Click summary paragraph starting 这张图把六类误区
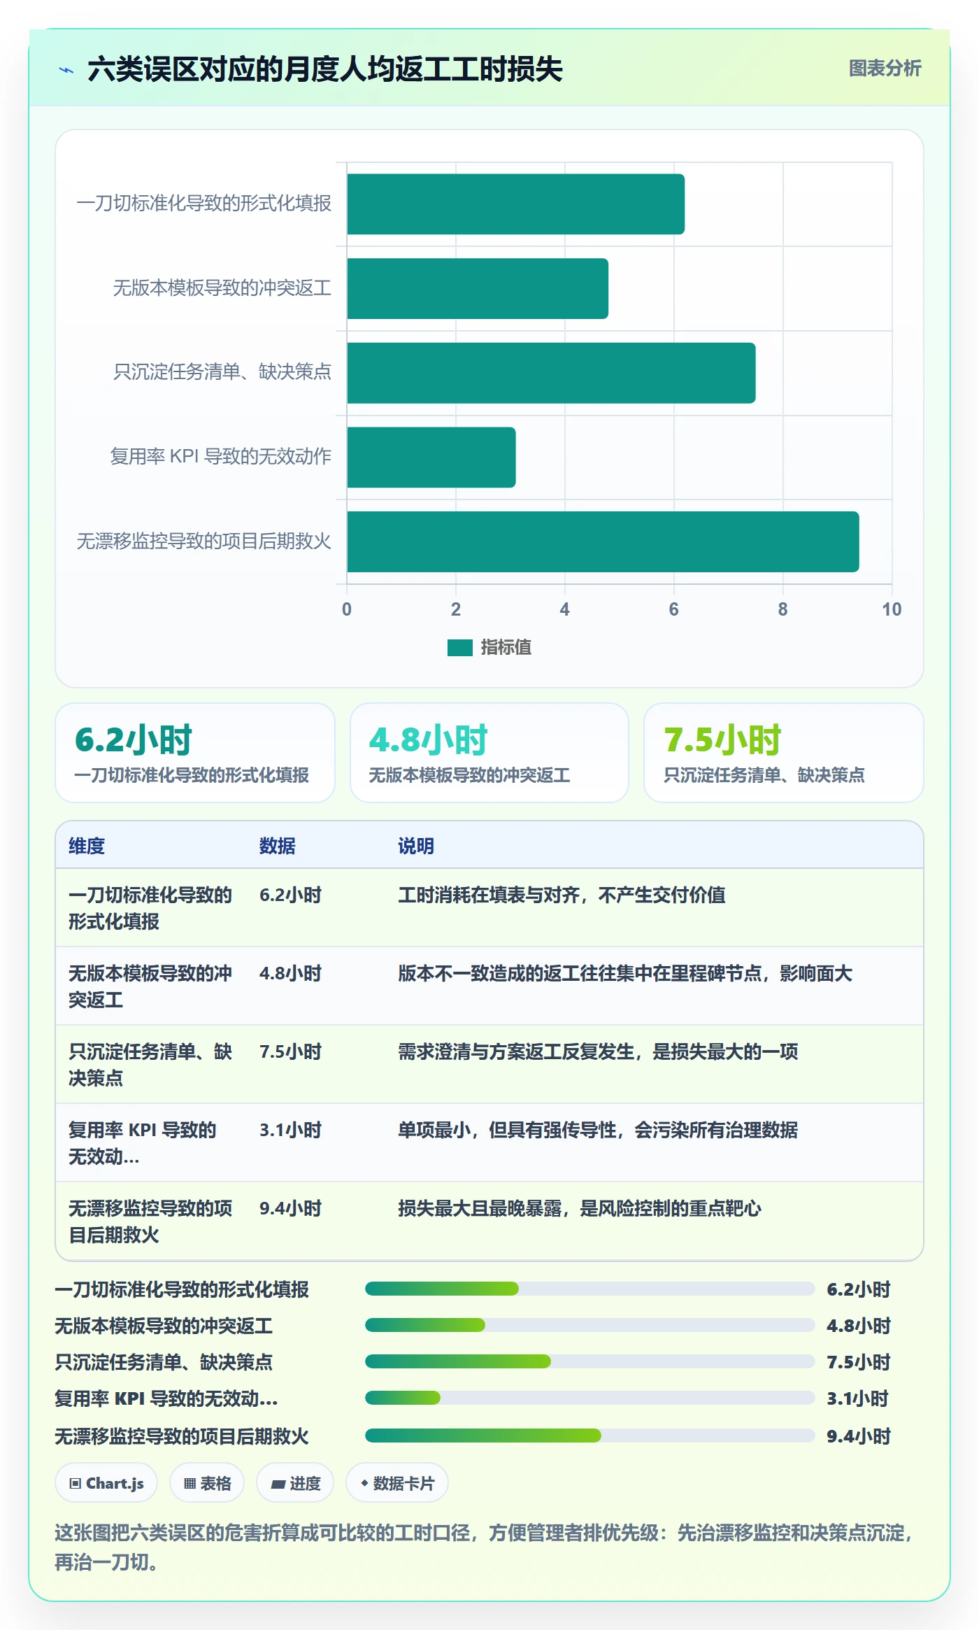Image resolution: width=979 pixels, height=1630 pixels. pyautogui.click(x=485, y=1547)
